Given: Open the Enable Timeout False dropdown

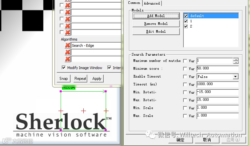Looking at the screenshot, I should (x=235, y=77).
